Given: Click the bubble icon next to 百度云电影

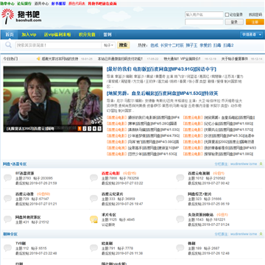Looking at the screenshot, I should coord(93,178).
